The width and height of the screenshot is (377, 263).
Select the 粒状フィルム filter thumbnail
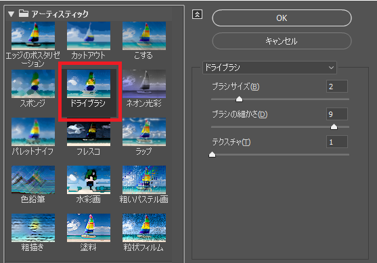click(144, 228)
